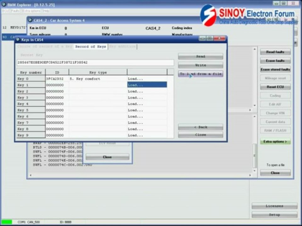
Task: Click Licenses button in main window
Action: (274, 206)
